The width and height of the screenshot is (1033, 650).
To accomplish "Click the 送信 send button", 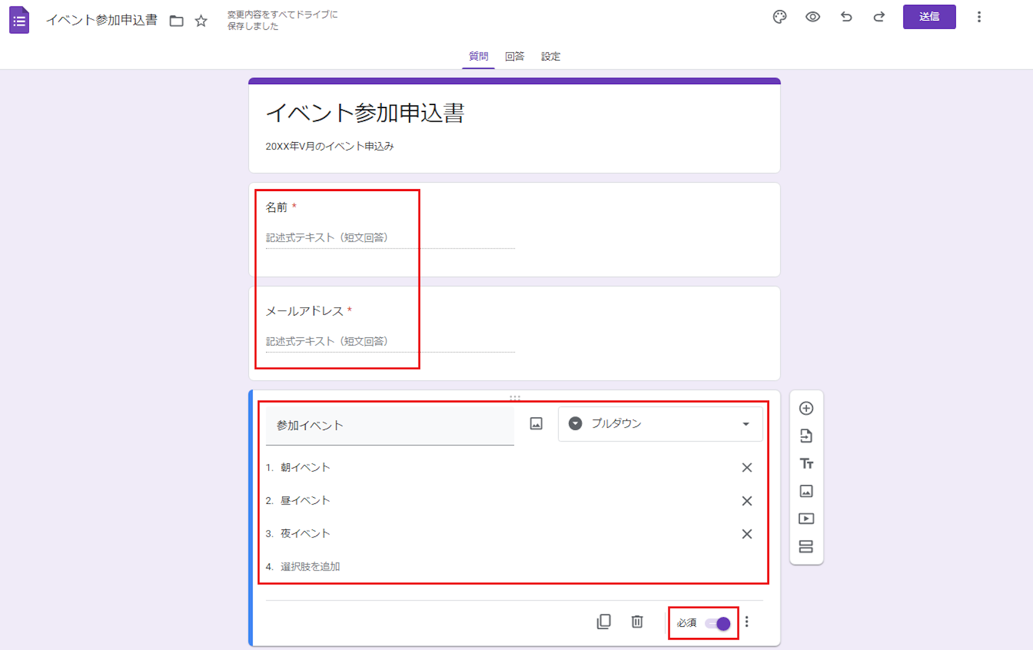I will pos(929,17).
